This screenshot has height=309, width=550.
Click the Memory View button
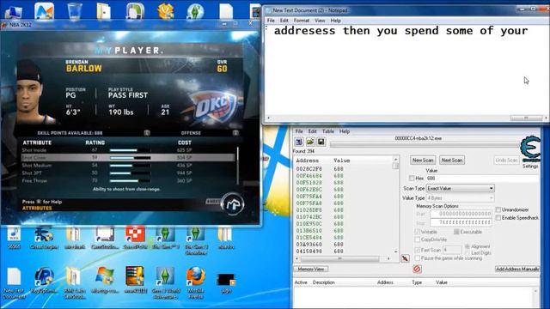click(311, 269)
